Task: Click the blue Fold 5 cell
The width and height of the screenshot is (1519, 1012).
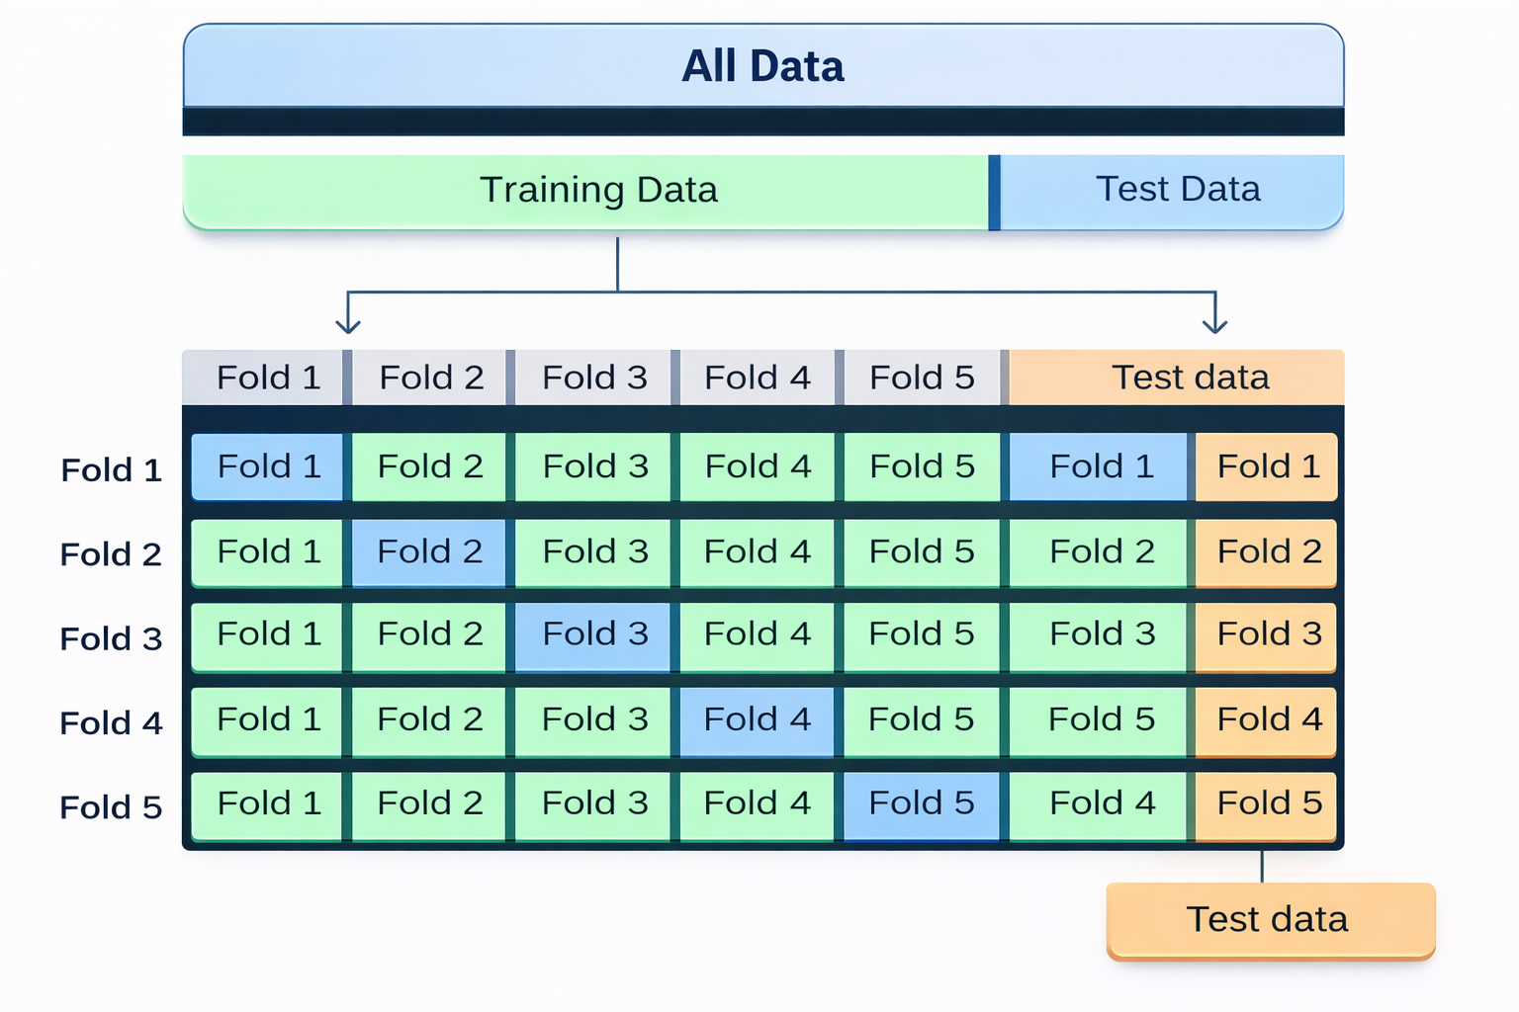Action: [921, 803]
